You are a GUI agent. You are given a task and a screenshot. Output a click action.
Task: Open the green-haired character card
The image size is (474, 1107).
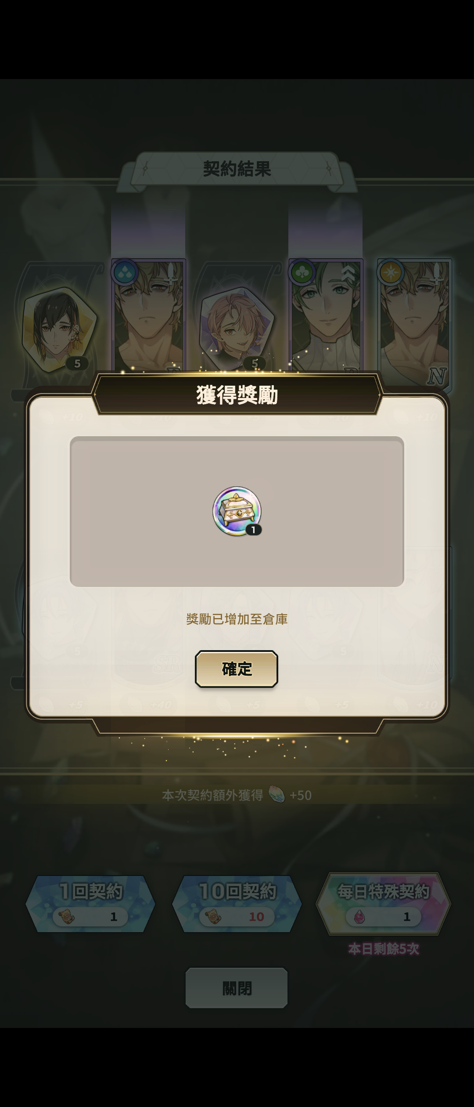326,317
